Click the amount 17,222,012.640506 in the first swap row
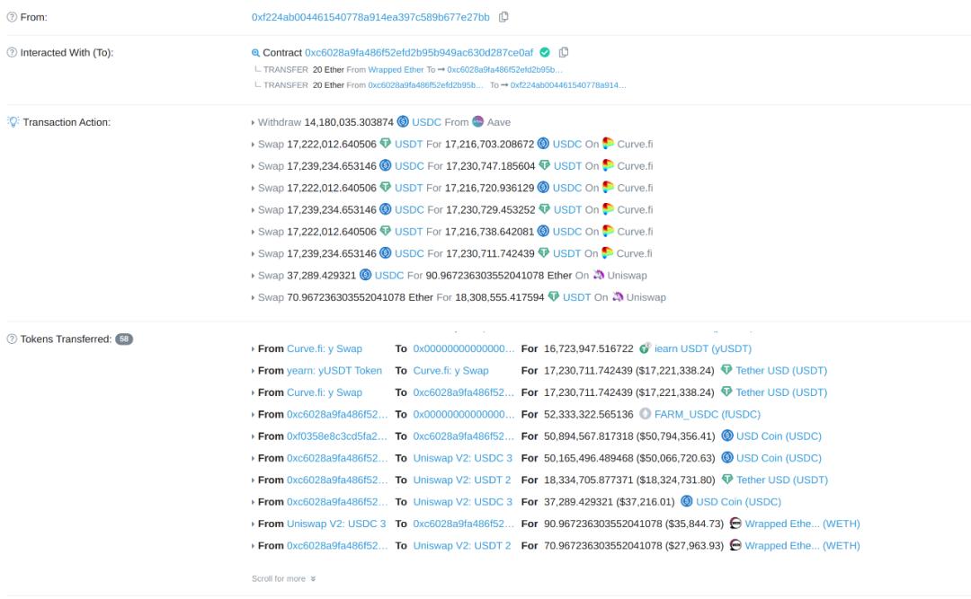Screen dimensions: 971x599 pyautogui.click(x=331, y=144)
